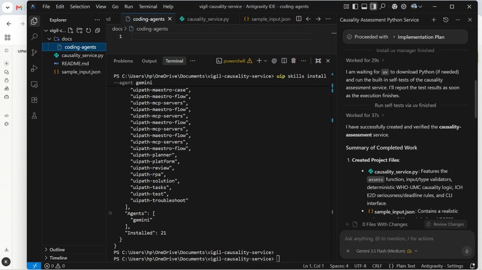Click the errors and warnings status indicator
This screenshot has width=482, height=270.
pos(54,266)
